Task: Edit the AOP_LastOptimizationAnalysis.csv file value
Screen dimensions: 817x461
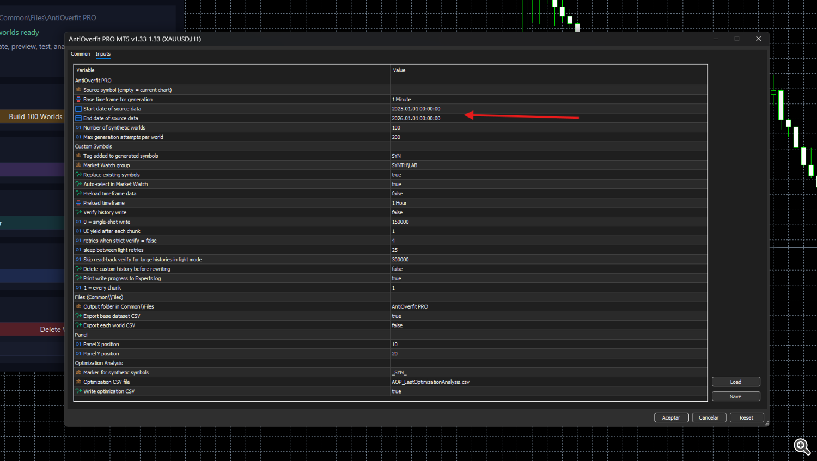Action: pyautogui.click(x=430, y=382)
